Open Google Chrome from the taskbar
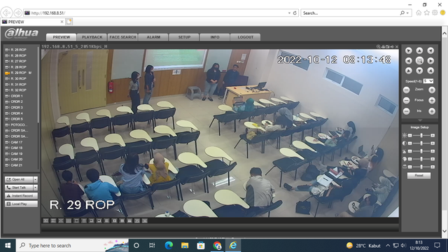The width and height of the screenshot is (448, 252). (217, 246)
